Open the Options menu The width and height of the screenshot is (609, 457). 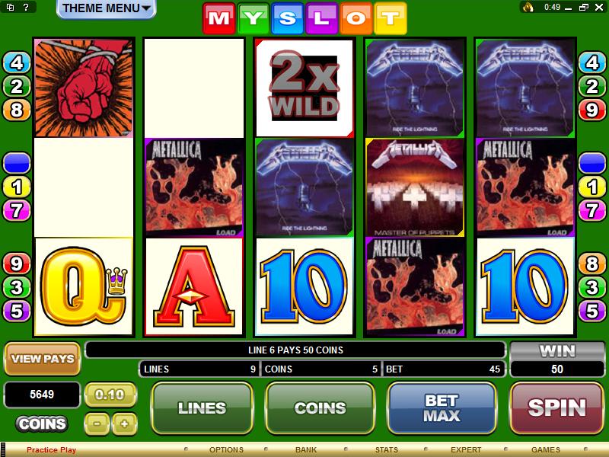pyautogui.click(x=226, y=449)
